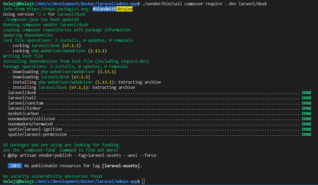This screenshot has width=318, height=185.
Task: Click the highlighted #StandWith text
Action: tap(104, 9)
